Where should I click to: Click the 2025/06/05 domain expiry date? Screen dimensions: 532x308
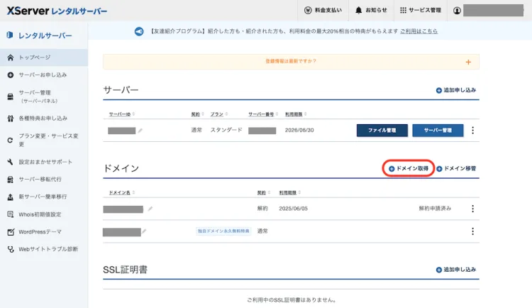click(x=293, y=209)
